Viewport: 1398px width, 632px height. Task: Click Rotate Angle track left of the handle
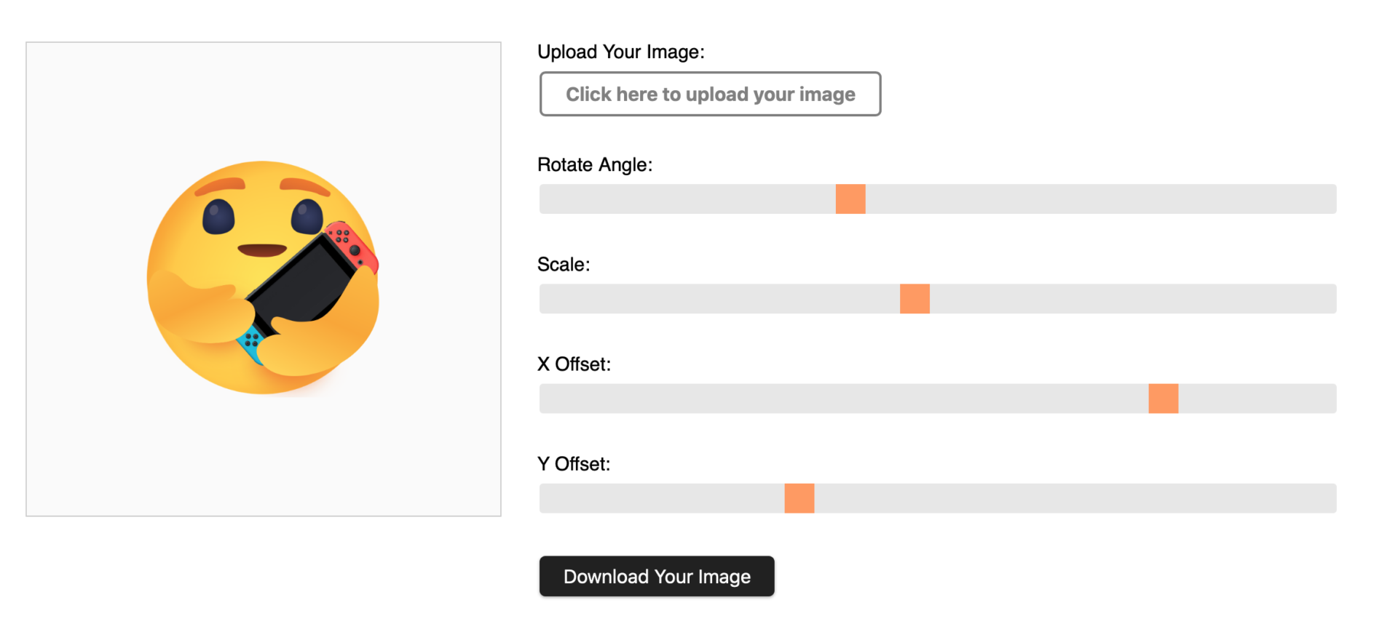(687, 199)
